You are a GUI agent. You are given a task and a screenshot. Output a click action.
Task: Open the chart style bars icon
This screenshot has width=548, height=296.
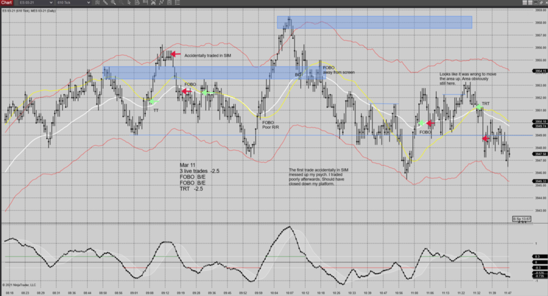98,3
